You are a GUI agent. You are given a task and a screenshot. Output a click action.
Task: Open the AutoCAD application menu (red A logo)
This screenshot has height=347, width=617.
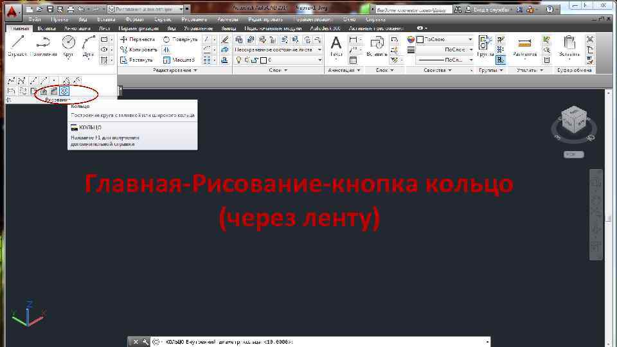(12, 12)
